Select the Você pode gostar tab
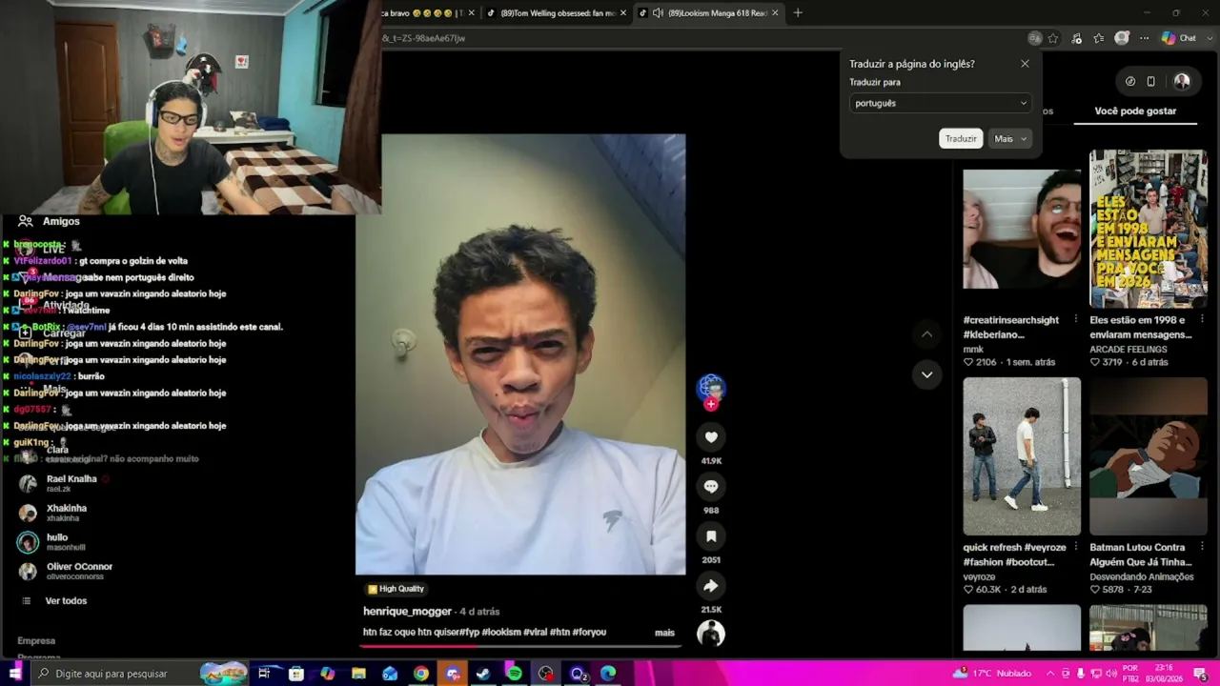This screenshot has width=1220, height=686. [x=1135, y=111]
